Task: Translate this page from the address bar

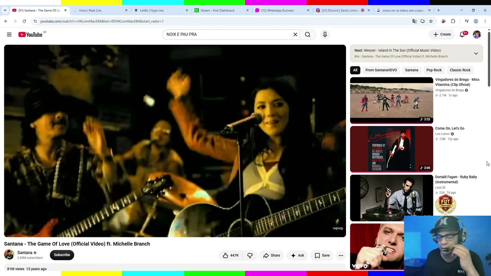Action: click(414, 21)
